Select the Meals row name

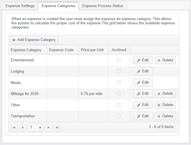click(x=16, y=83)
